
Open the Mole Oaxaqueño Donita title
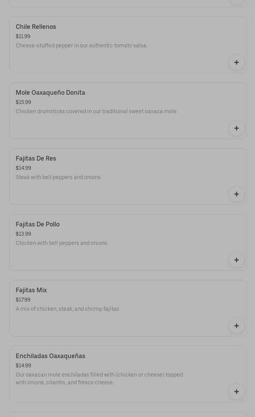50,93
